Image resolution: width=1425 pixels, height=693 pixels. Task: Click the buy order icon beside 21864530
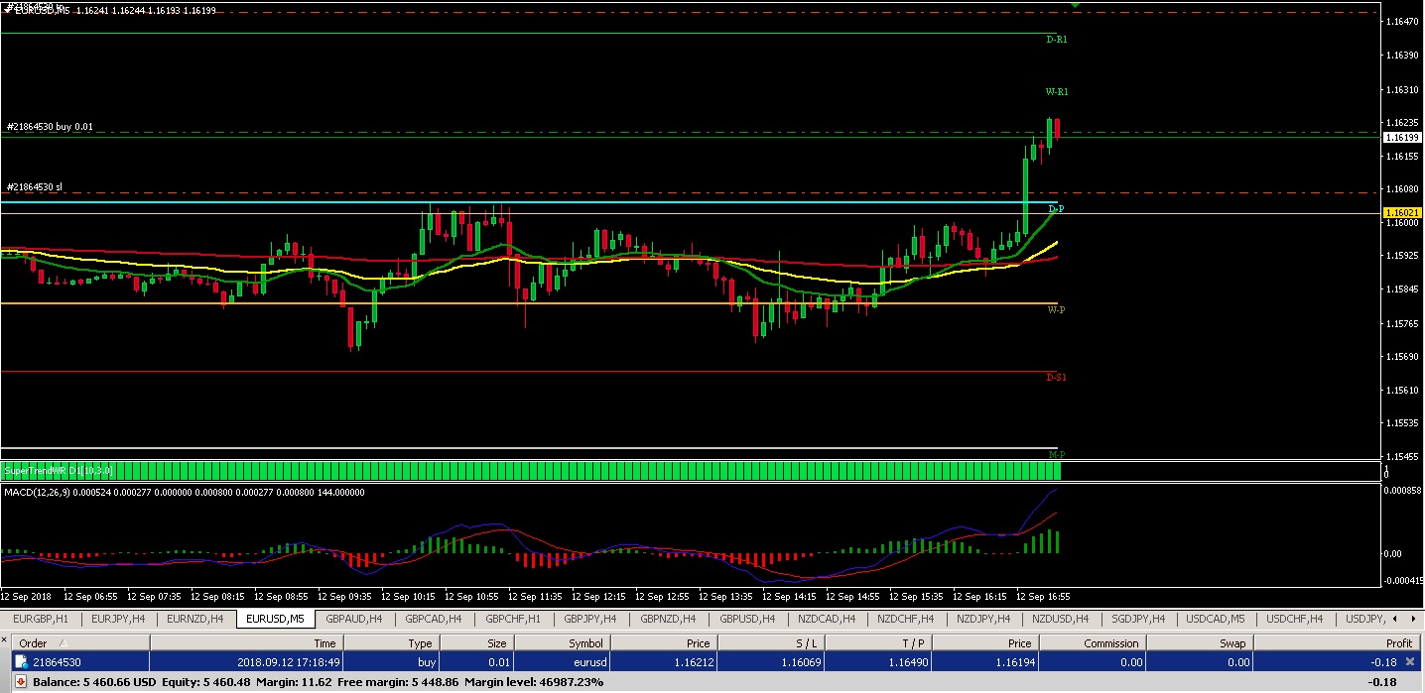click(21, 660)
